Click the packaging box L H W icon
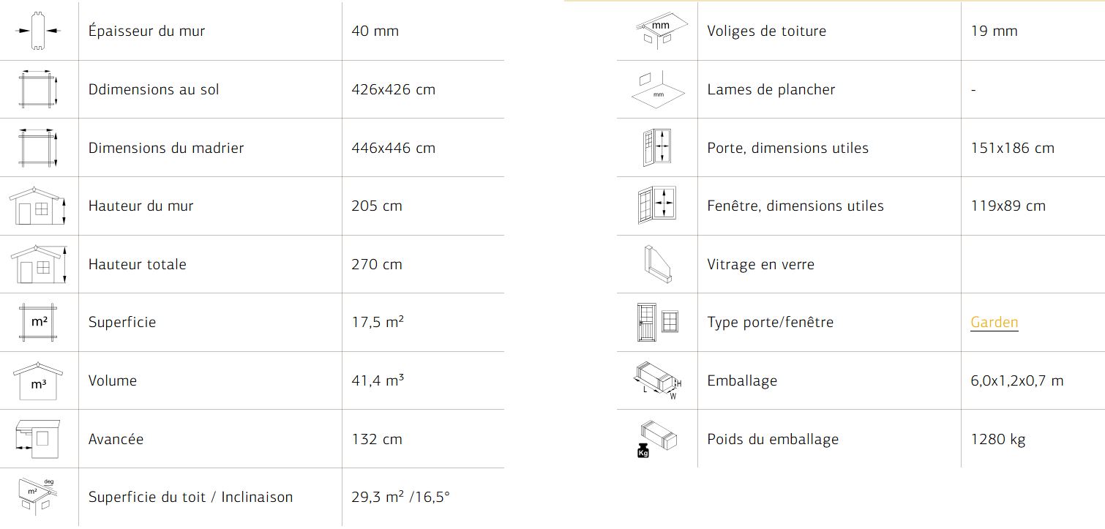Viewport: 1105px width, 529px height. (657, 380)
